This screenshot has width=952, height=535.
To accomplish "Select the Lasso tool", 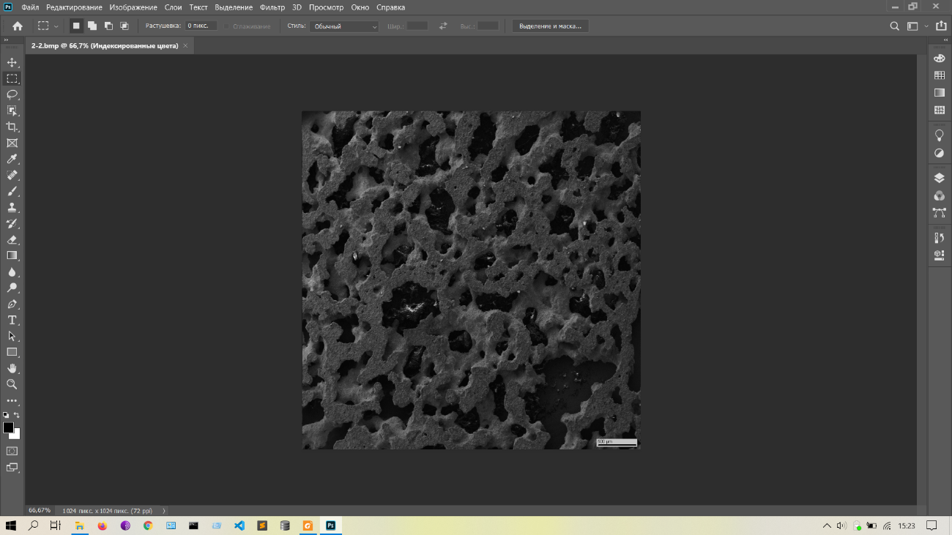I will point(12,94).
